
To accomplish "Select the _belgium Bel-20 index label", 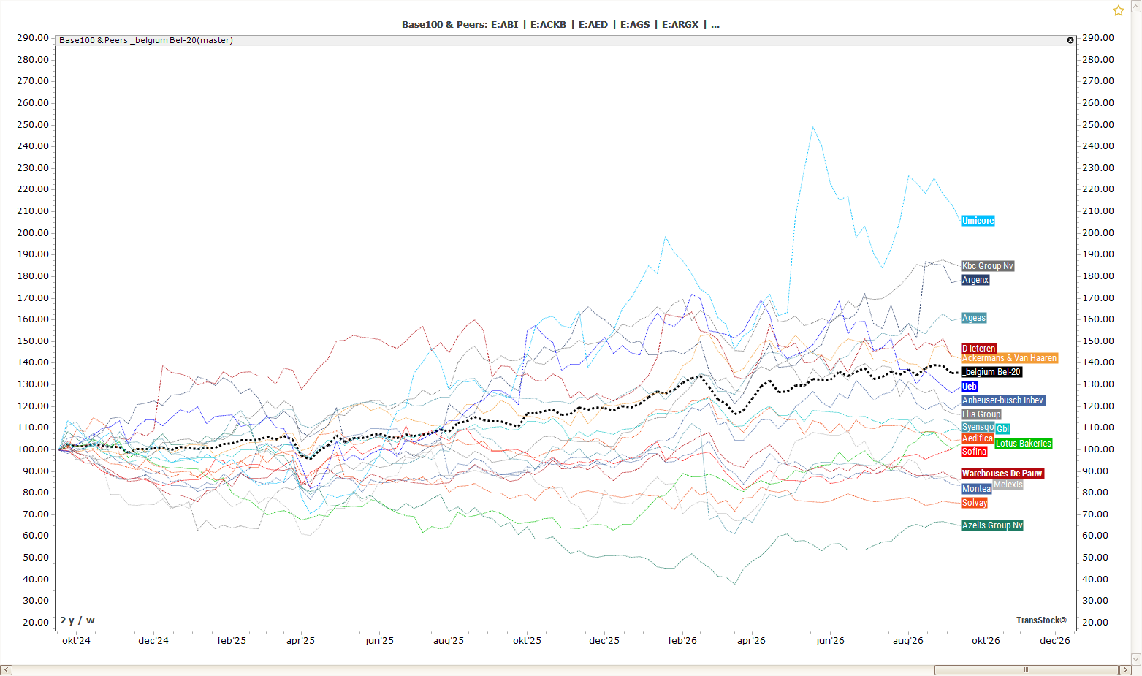I will pos(991,372).
